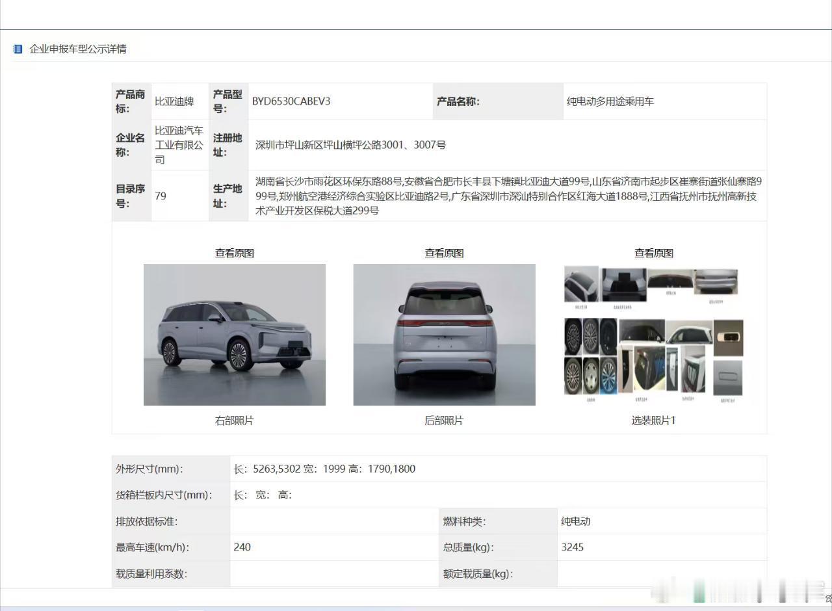
Task: Click the total mass value 3245
Action: click(x=573, y=547)
